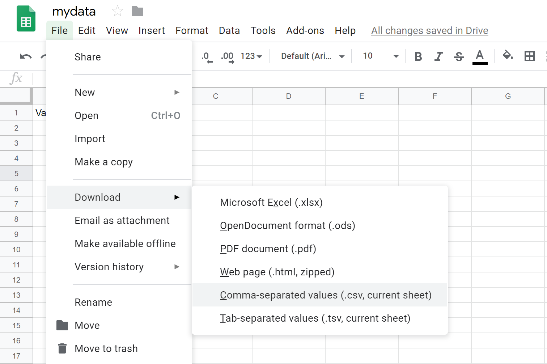Star the mydata spreadsheet

click(x=118, y=11)
